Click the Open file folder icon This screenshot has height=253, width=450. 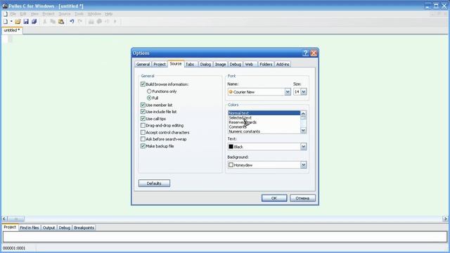tap(18, 22)
